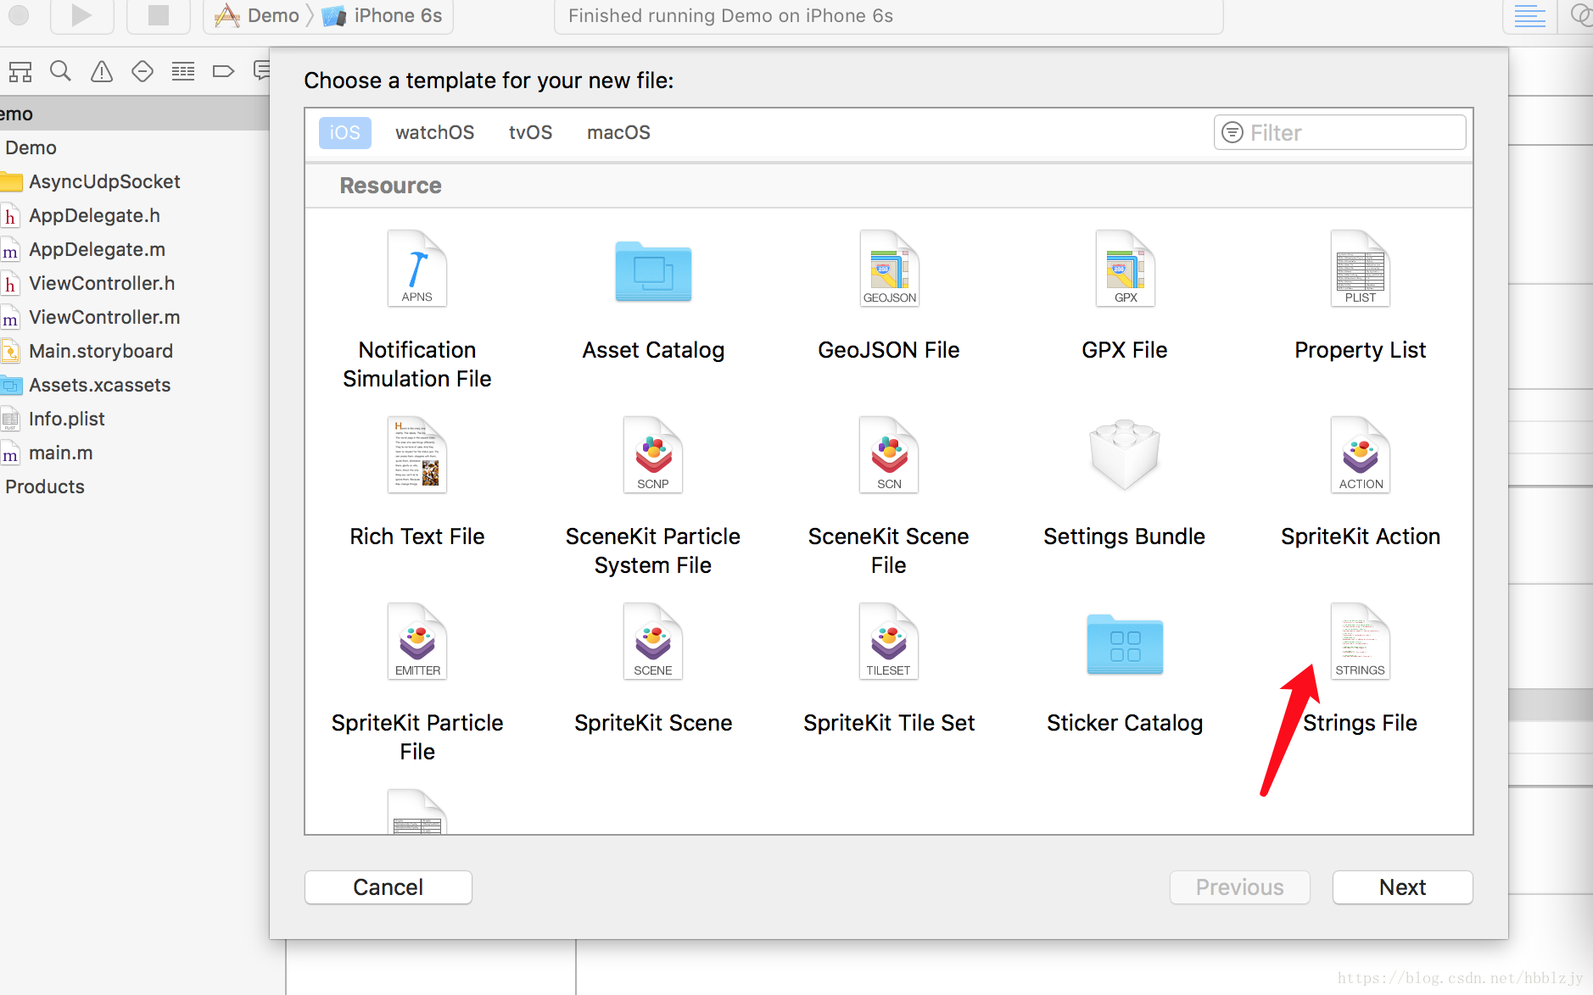Switch to the iOS platform tab

[x=344, y=132]
